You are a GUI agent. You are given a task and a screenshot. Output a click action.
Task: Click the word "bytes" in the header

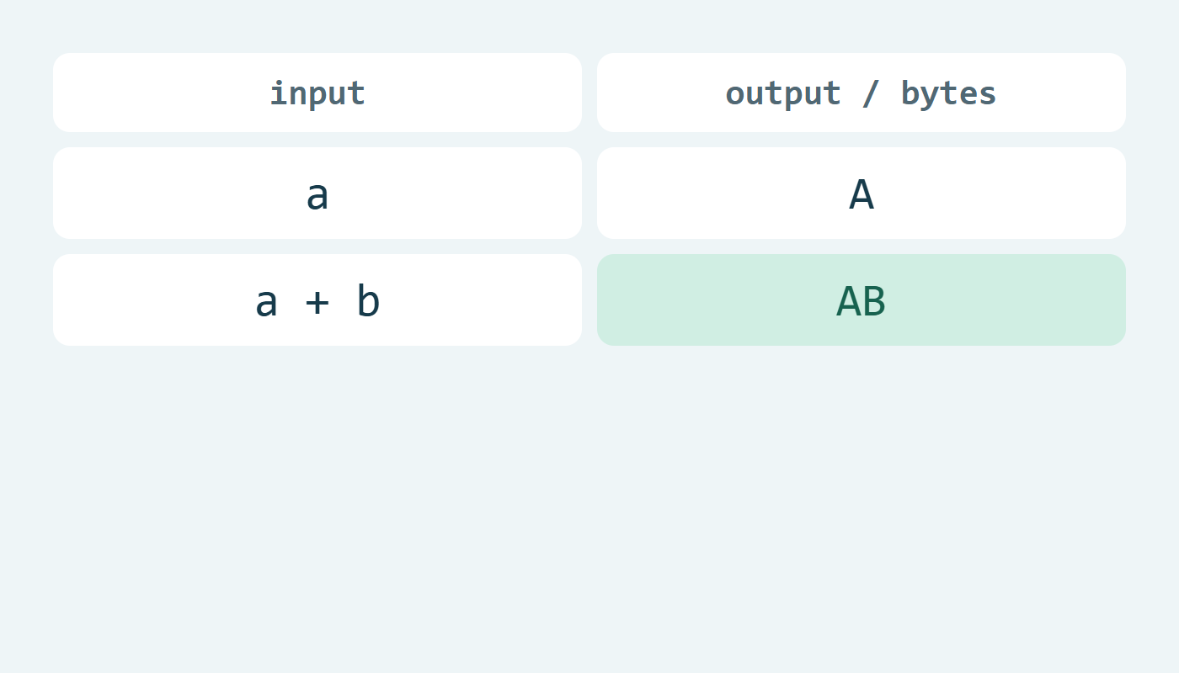949,93
